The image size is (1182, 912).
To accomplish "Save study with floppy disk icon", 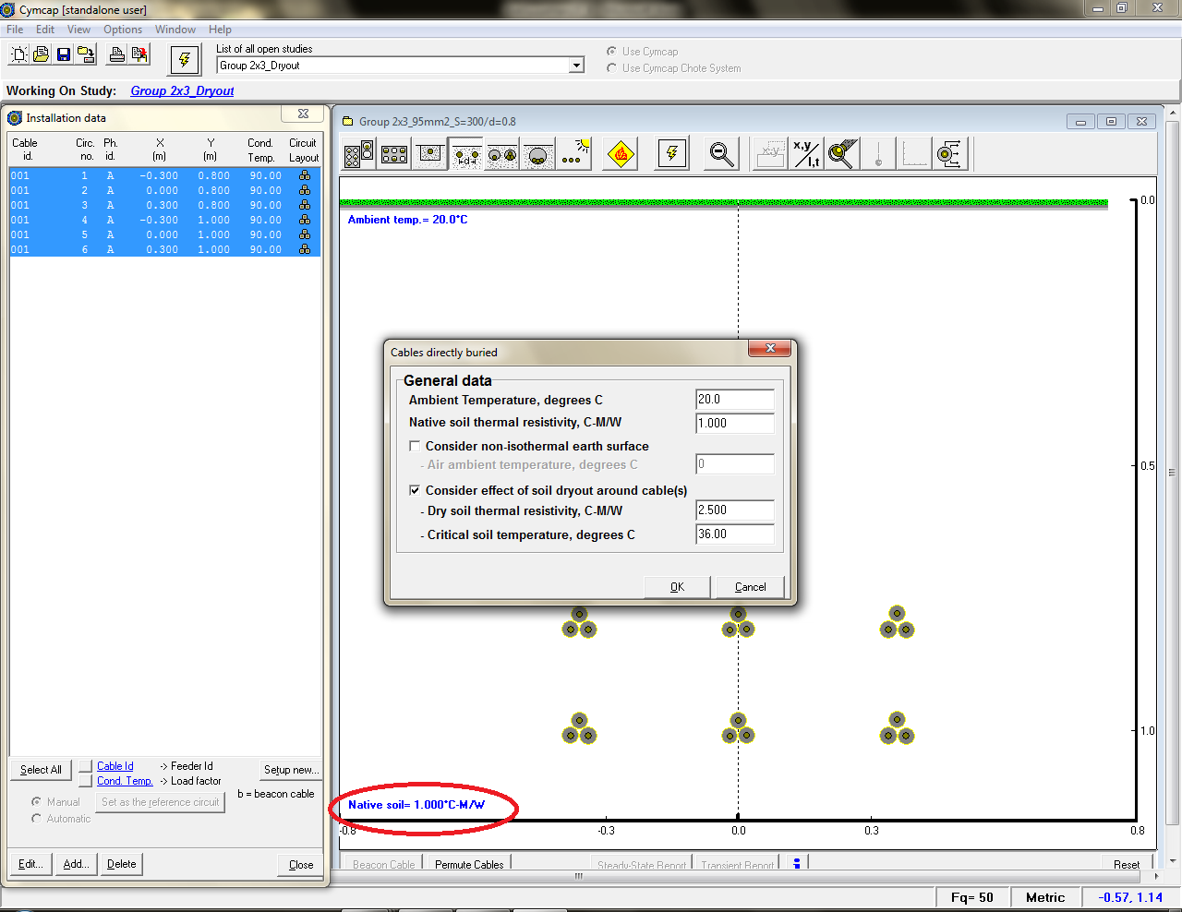I will [64, 55].
